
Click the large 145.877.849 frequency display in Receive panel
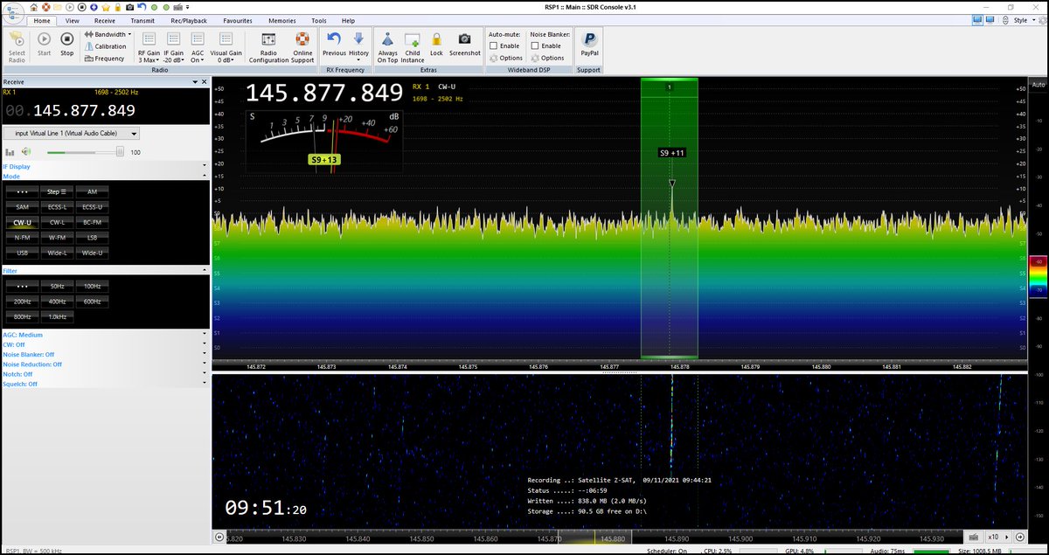pos(84,110)
